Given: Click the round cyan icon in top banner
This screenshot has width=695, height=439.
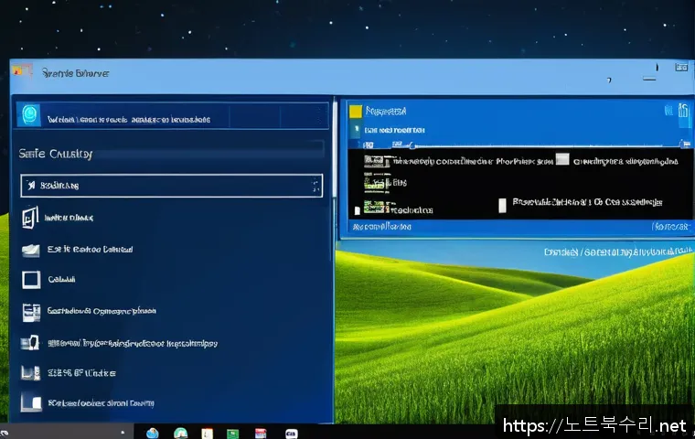Looking at the screenshot, I should pyautogui.click(x=30, y=115).
